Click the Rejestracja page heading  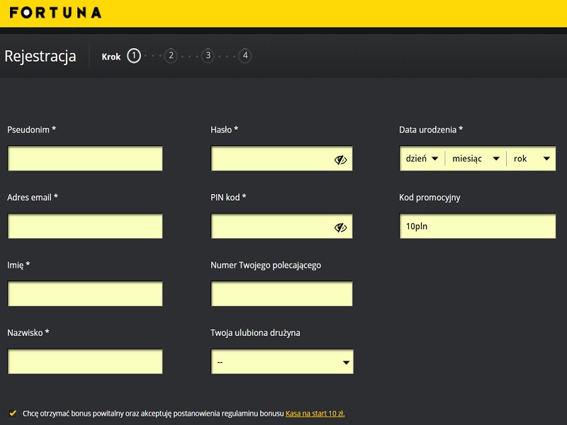[40, 57]
